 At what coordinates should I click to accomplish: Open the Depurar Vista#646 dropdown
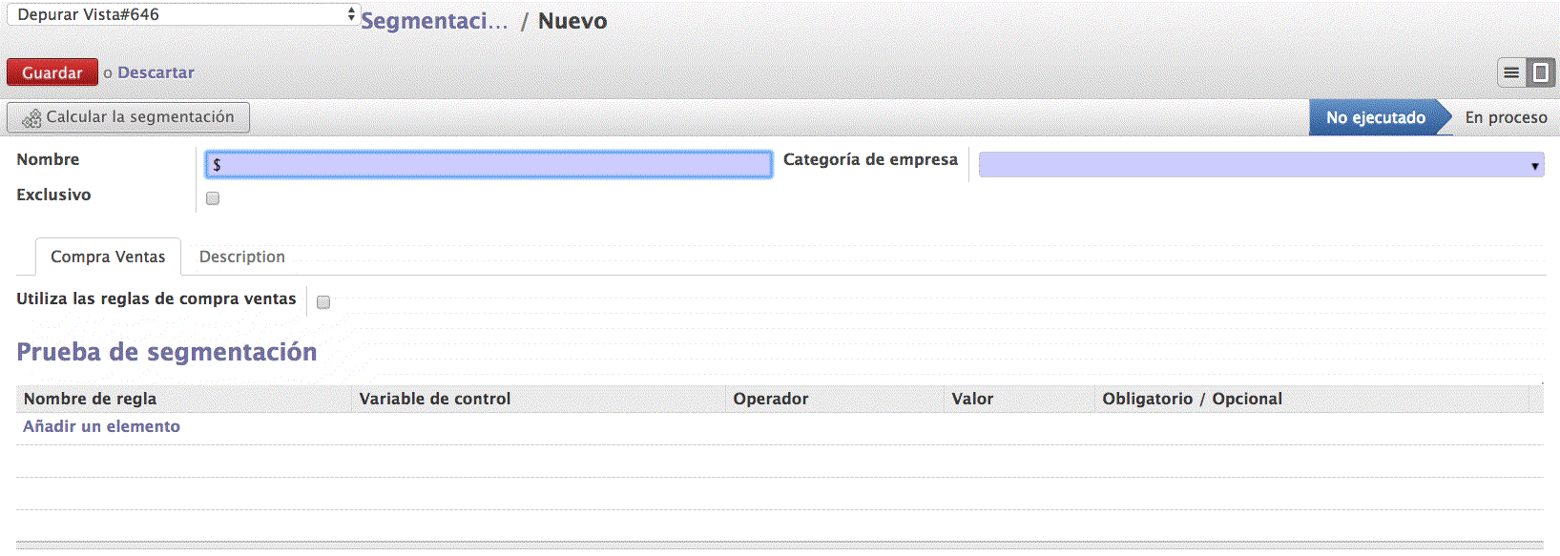[181, 14]
